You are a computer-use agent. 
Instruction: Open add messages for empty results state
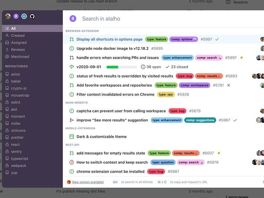tap(111, 153)
